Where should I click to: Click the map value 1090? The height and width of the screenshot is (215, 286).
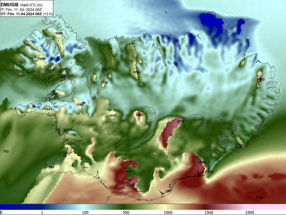(42, 59)
